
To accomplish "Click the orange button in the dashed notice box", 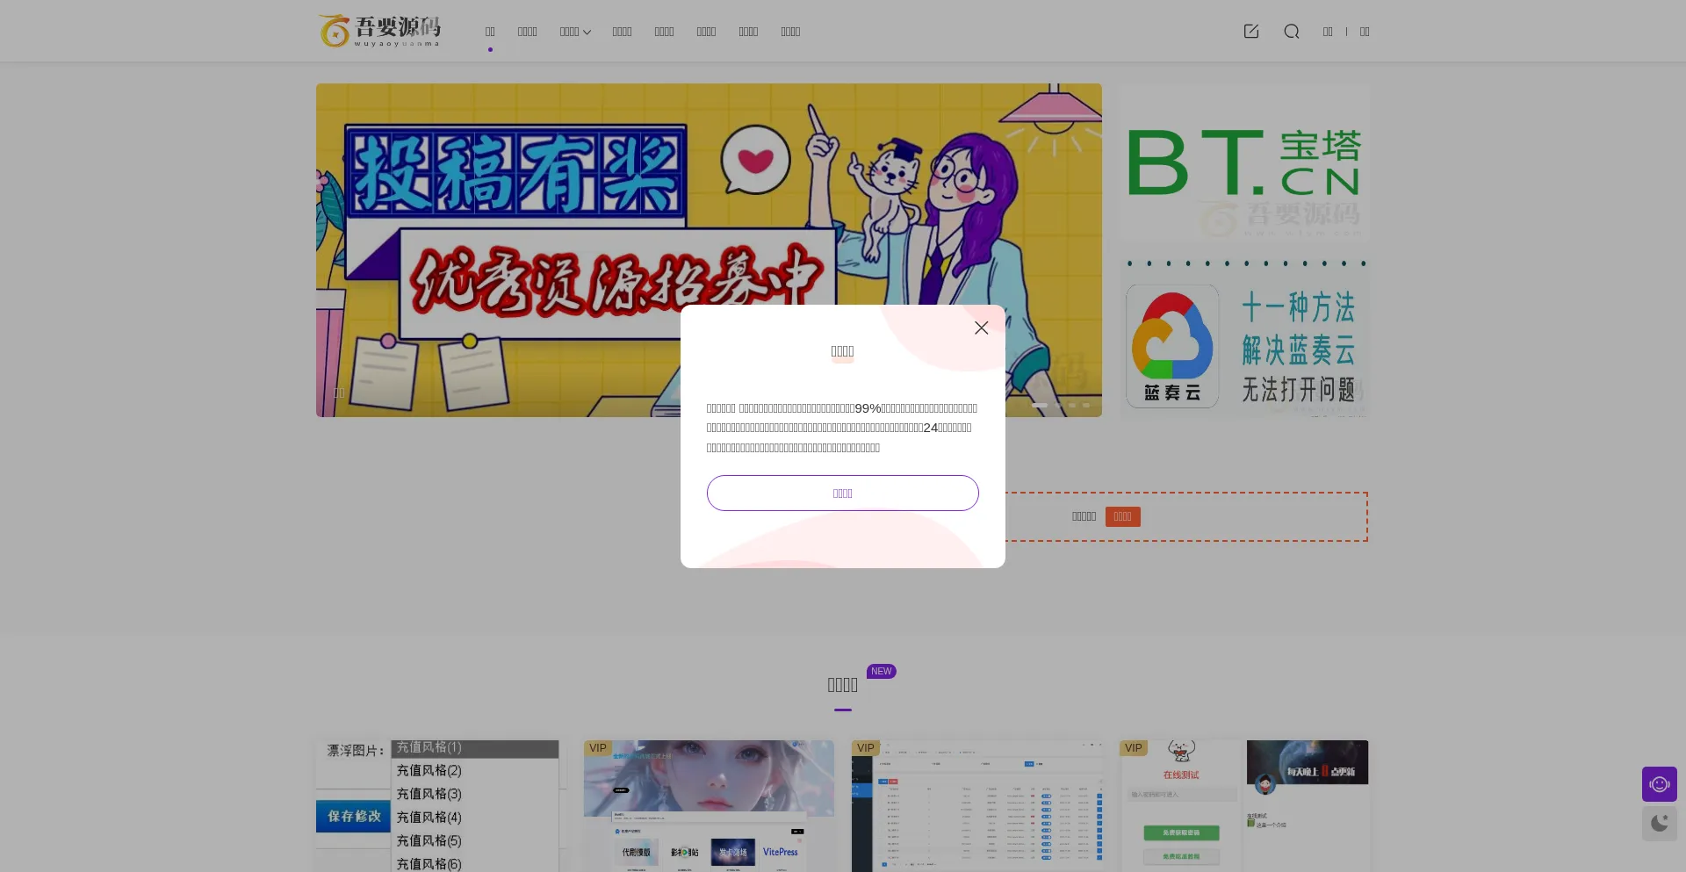I will (1122, 516).
